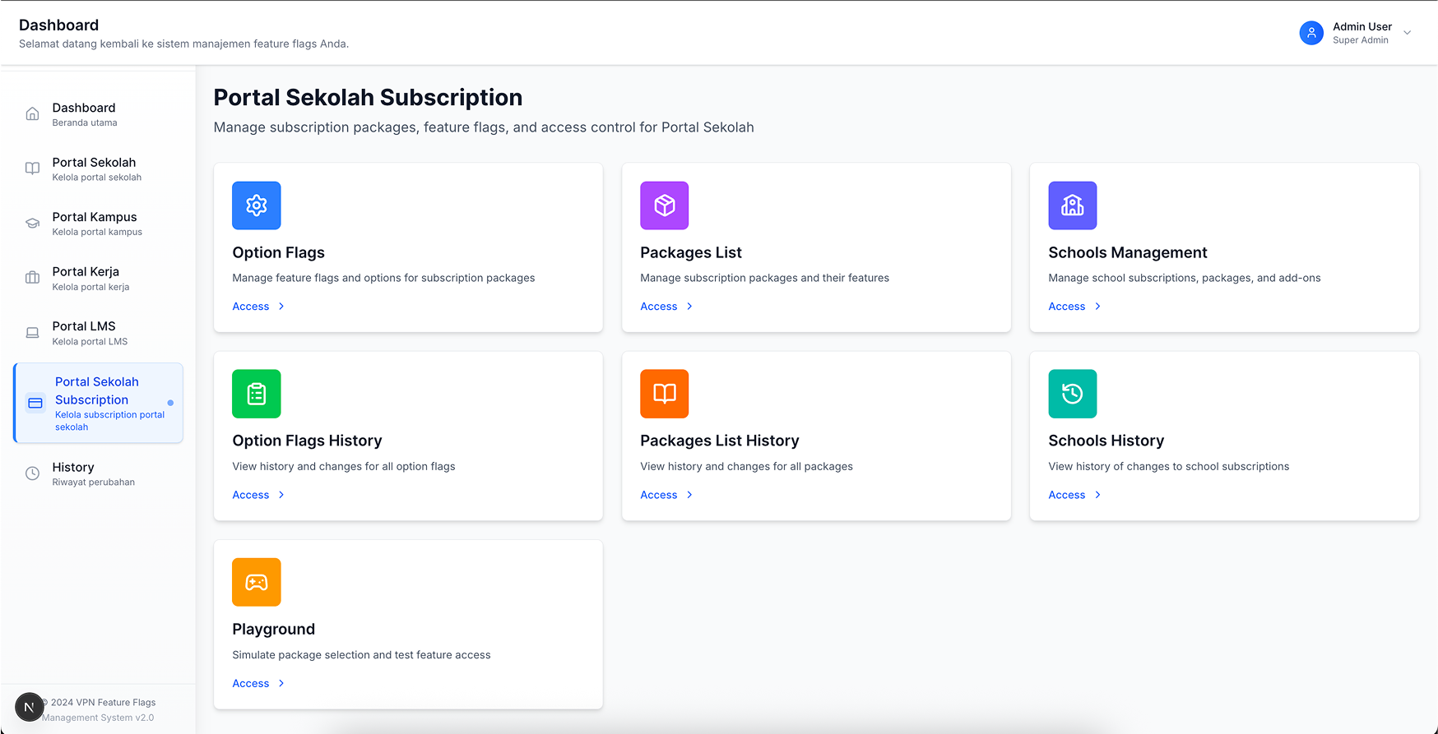Viewport: 1438px width, 734px height.
Task: Click the arrow next to Option Flags History Access
Action: (281, 495)
